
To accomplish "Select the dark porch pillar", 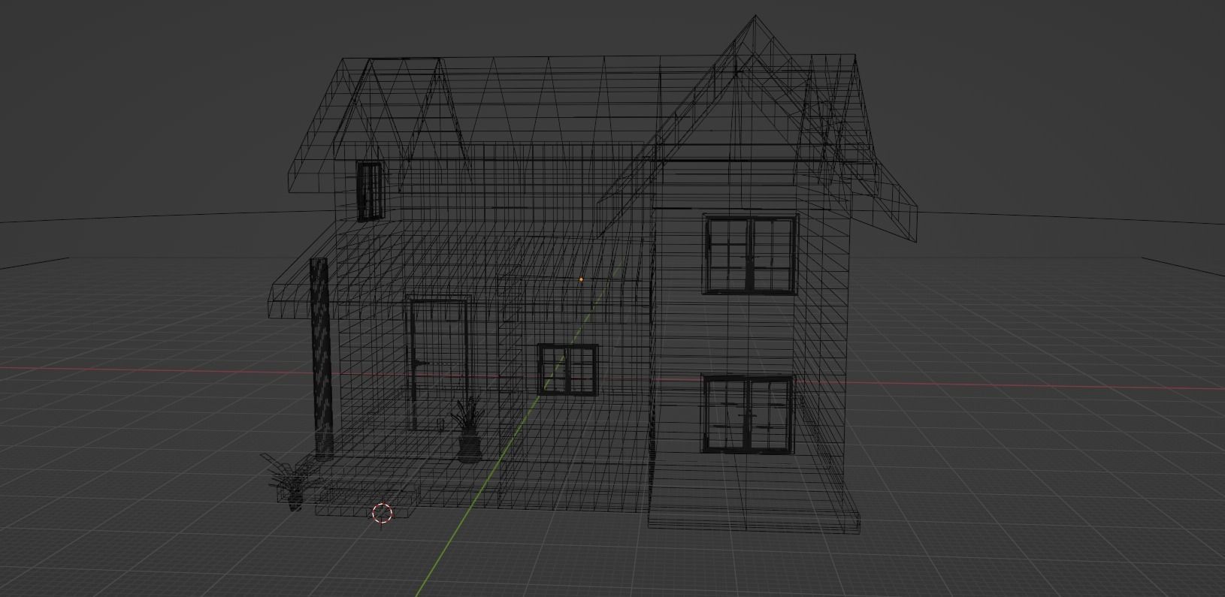I will click(x=321, y=359).
